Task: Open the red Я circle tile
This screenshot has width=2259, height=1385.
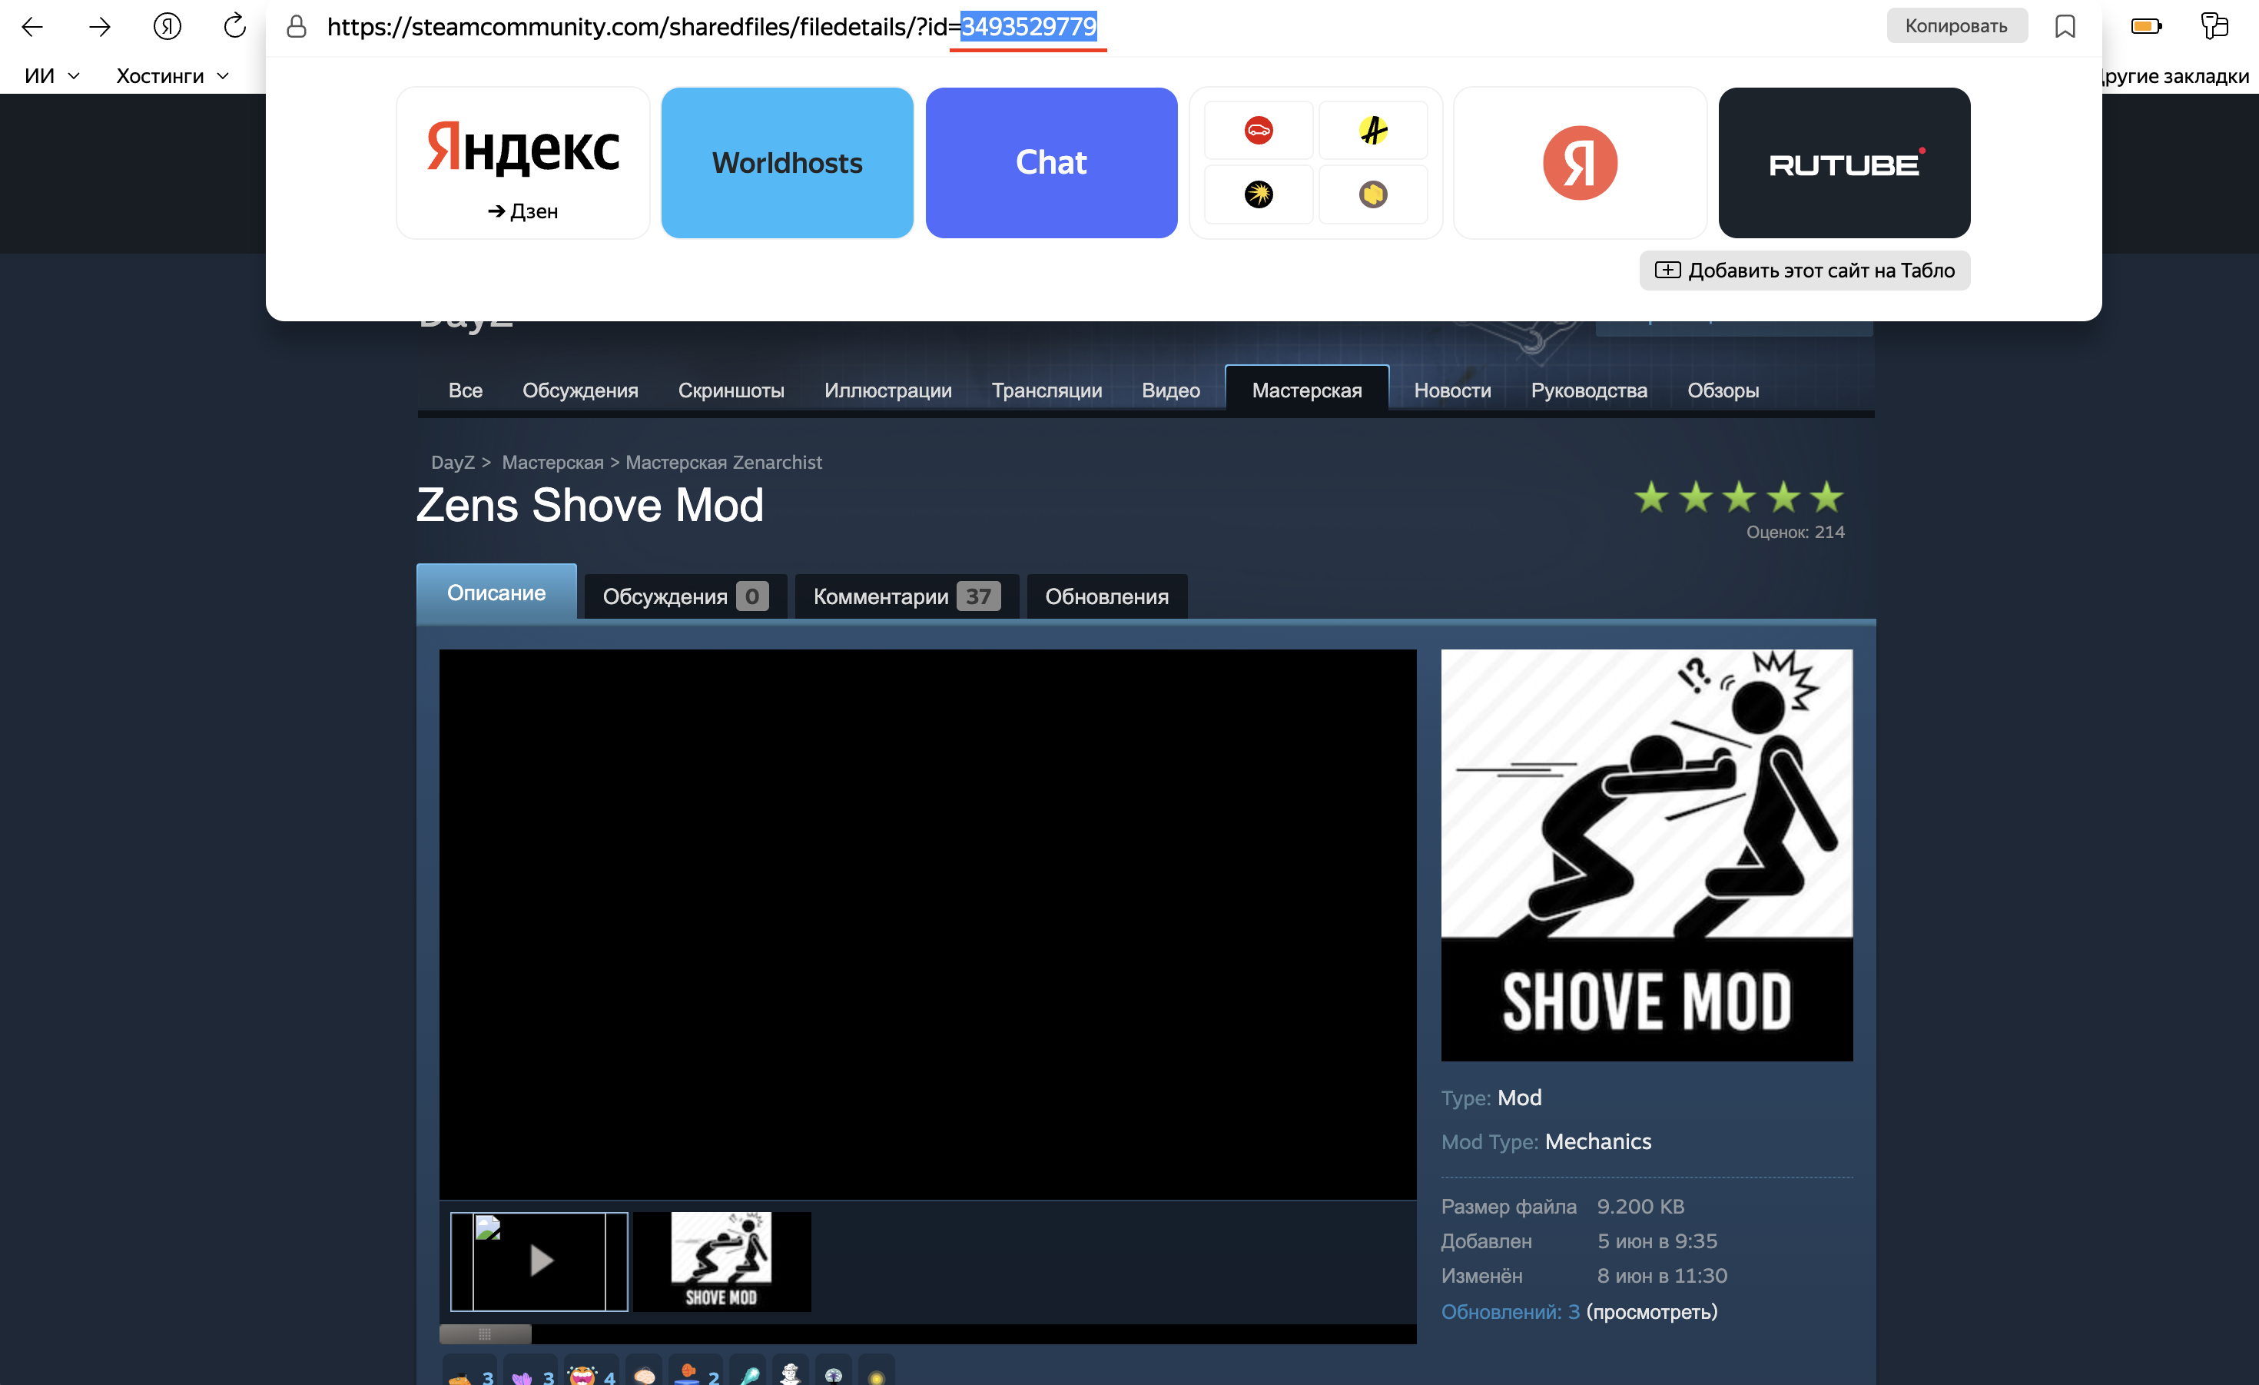Action: pos(1580,163)
